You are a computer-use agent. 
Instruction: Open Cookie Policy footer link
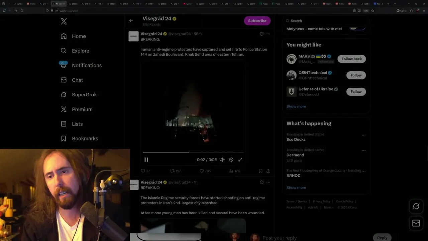tap(344, 202)
